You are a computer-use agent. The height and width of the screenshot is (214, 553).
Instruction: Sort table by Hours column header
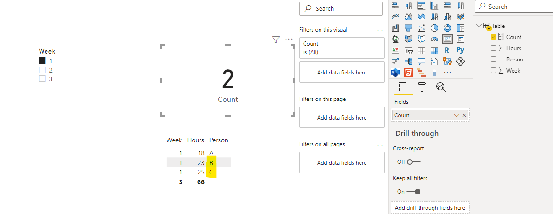(195, 140)
